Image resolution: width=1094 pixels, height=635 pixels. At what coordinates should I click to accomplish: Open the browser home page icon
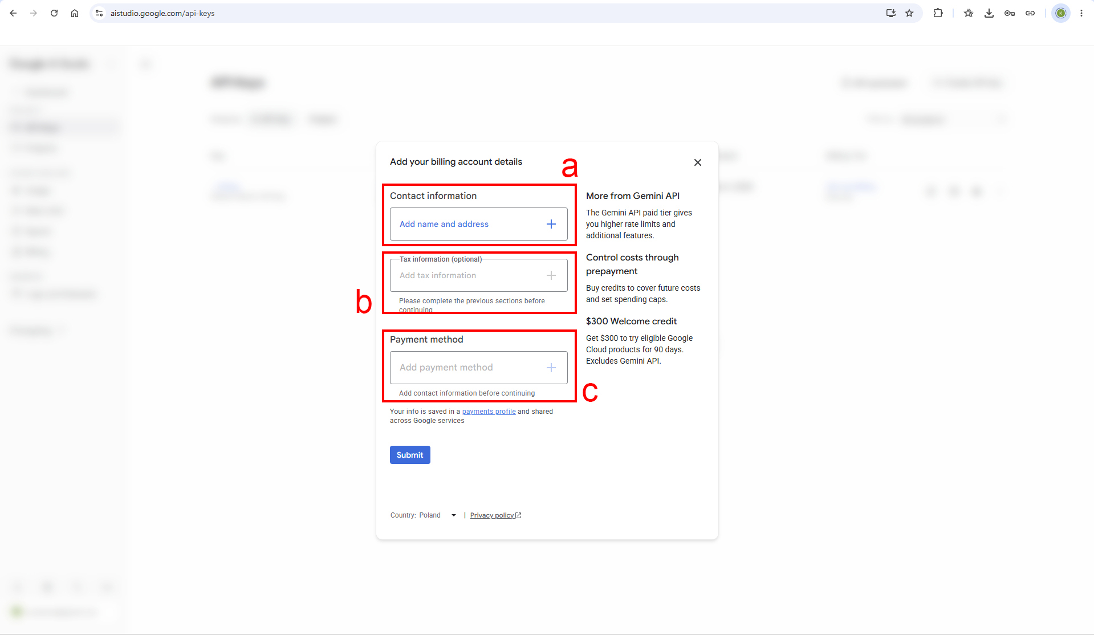75,13
